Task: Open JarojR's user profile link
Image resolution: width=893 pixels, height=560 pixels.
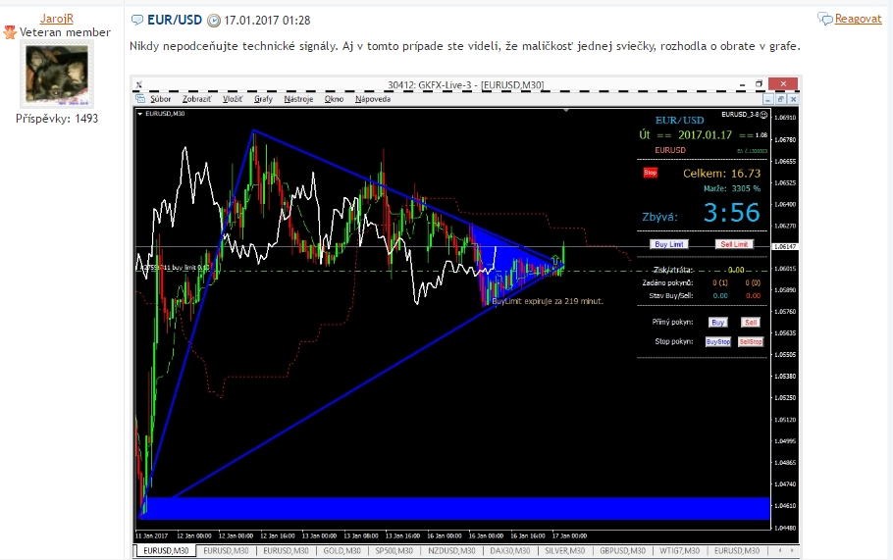Action: (x=56, y=19)
